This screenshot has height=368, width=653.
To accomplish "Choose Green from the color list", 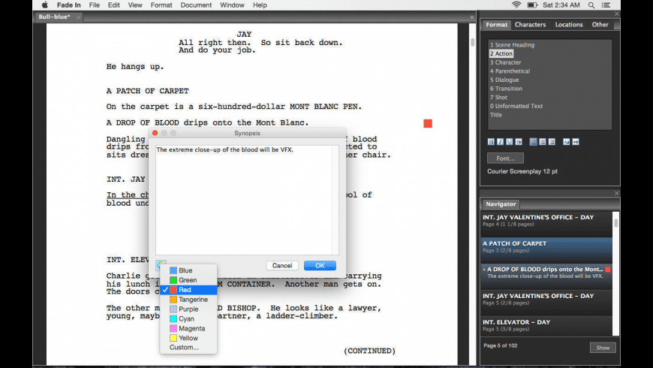I will point(188,280).
